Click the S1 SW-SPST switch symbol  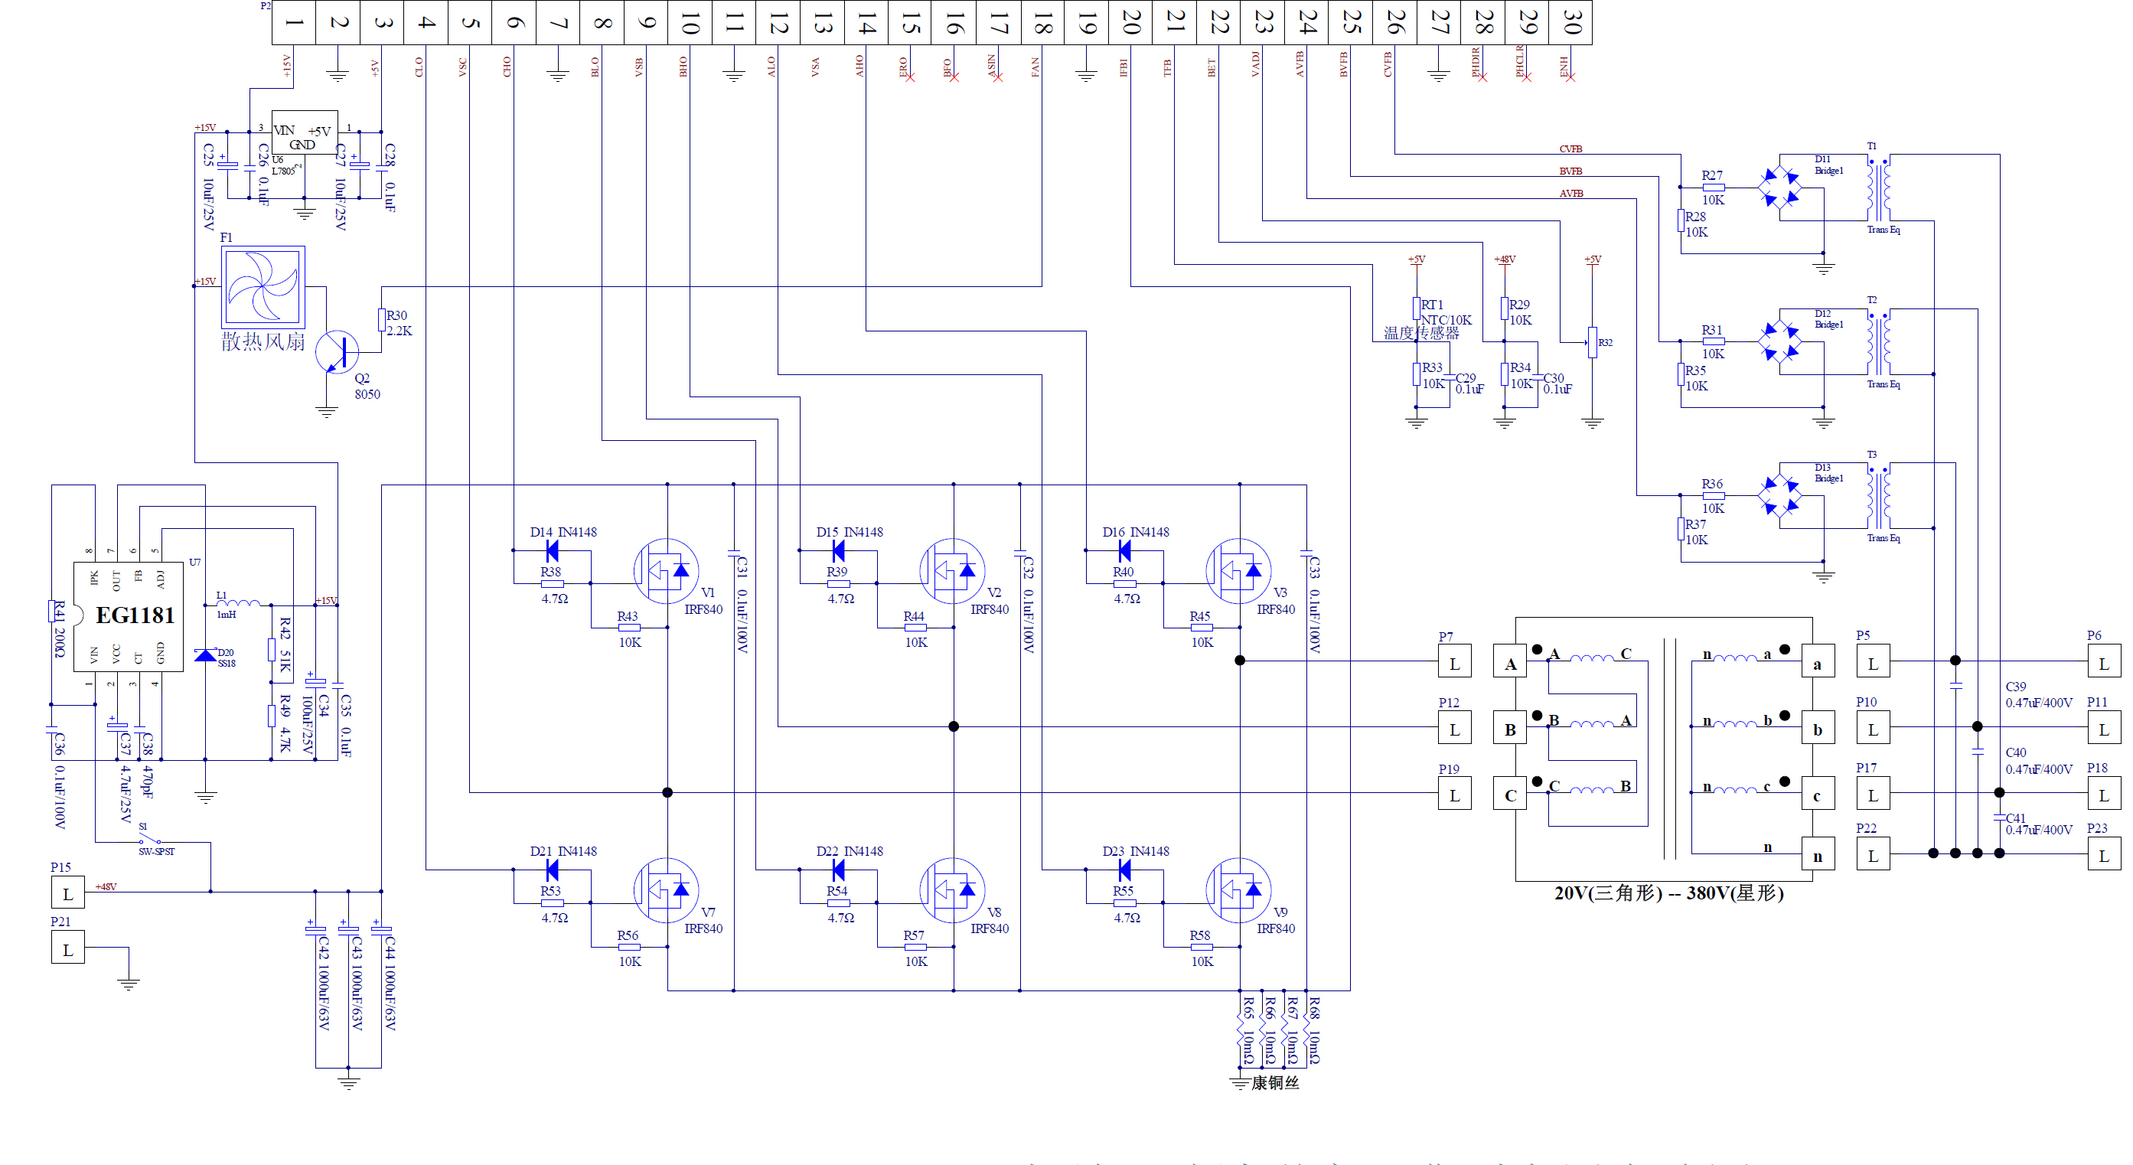coord(150,840)
